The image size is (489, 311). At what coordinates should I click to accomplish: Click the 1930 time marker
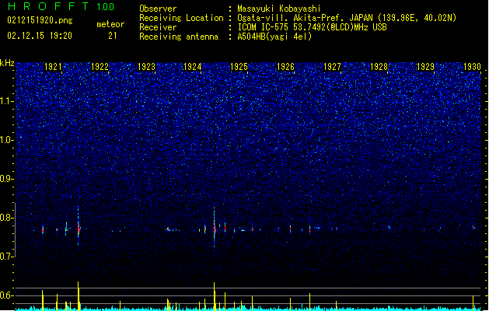click(472, 67)
